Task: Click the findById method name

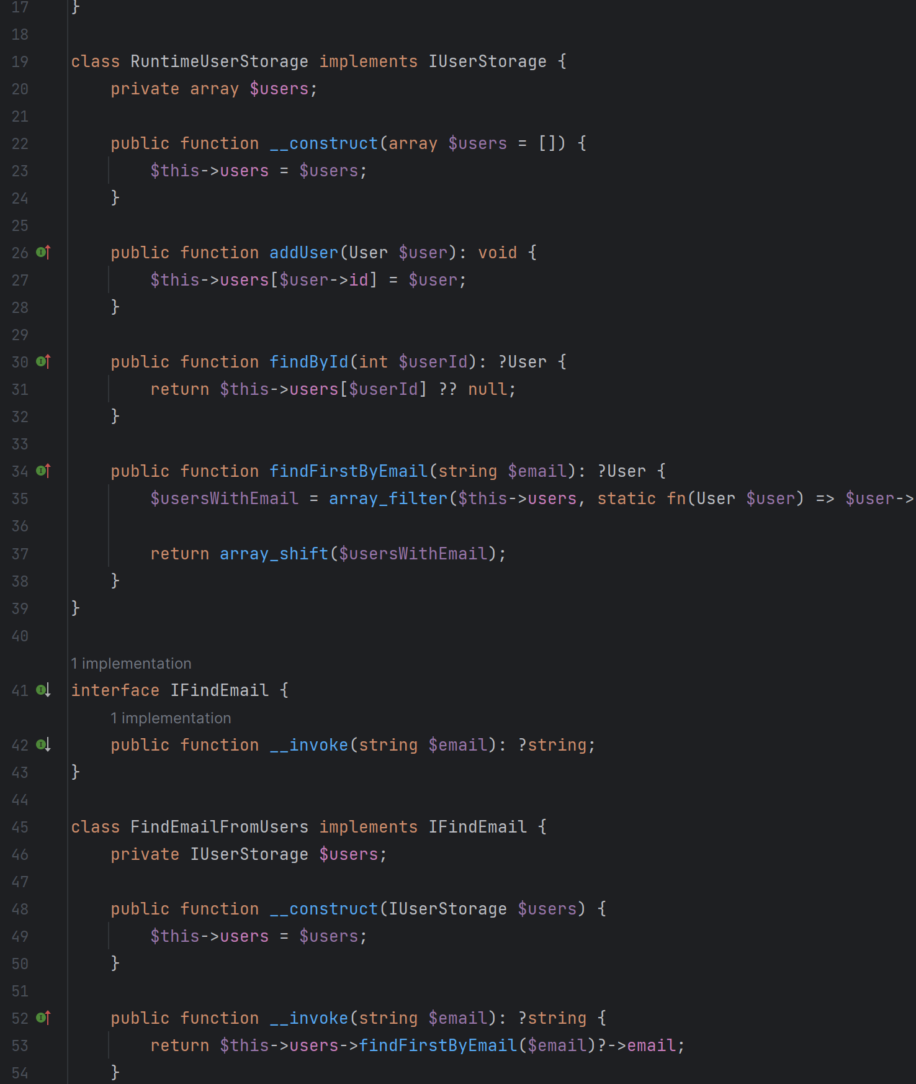Action: click(x=309, y=362)
